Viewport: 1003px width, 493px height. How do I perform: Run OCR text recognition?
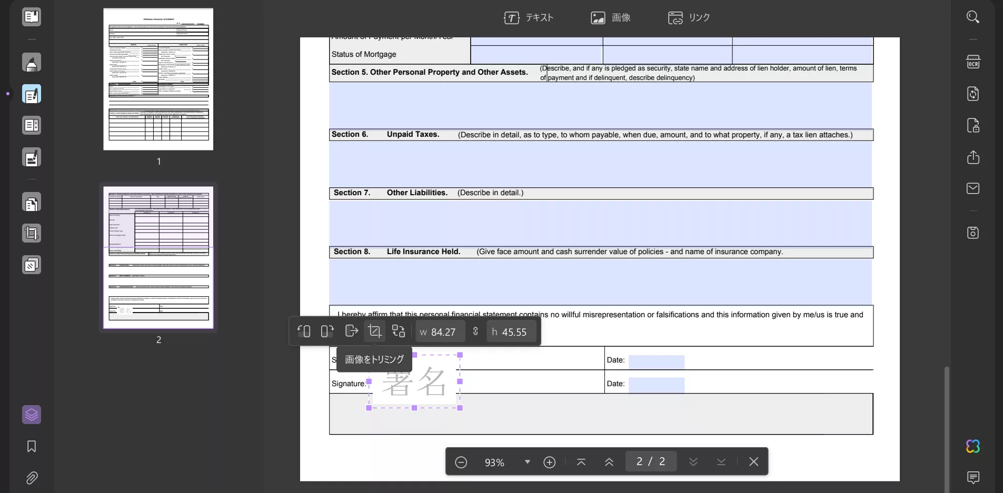pos(973,62)
